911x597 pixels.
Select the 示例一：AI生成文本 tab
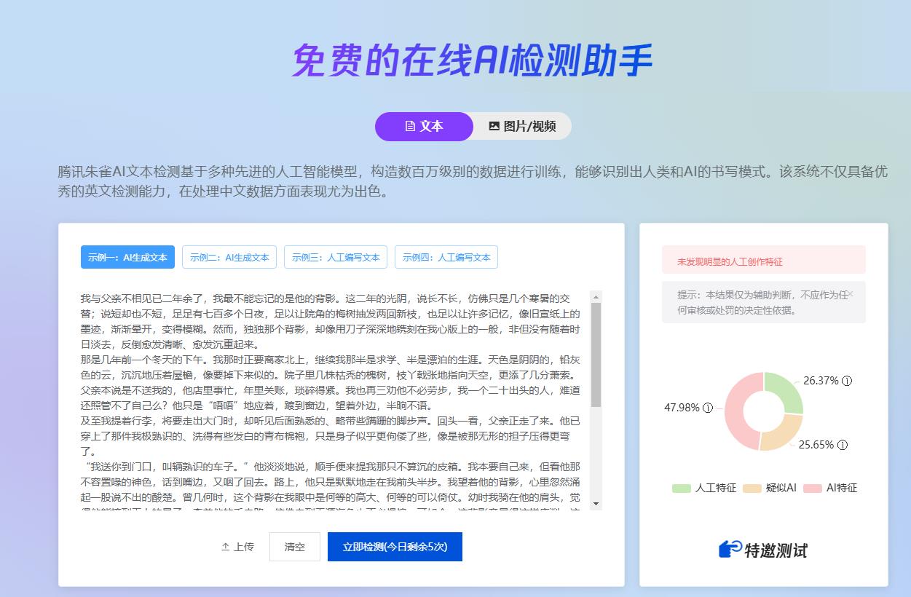pos(127,256)
